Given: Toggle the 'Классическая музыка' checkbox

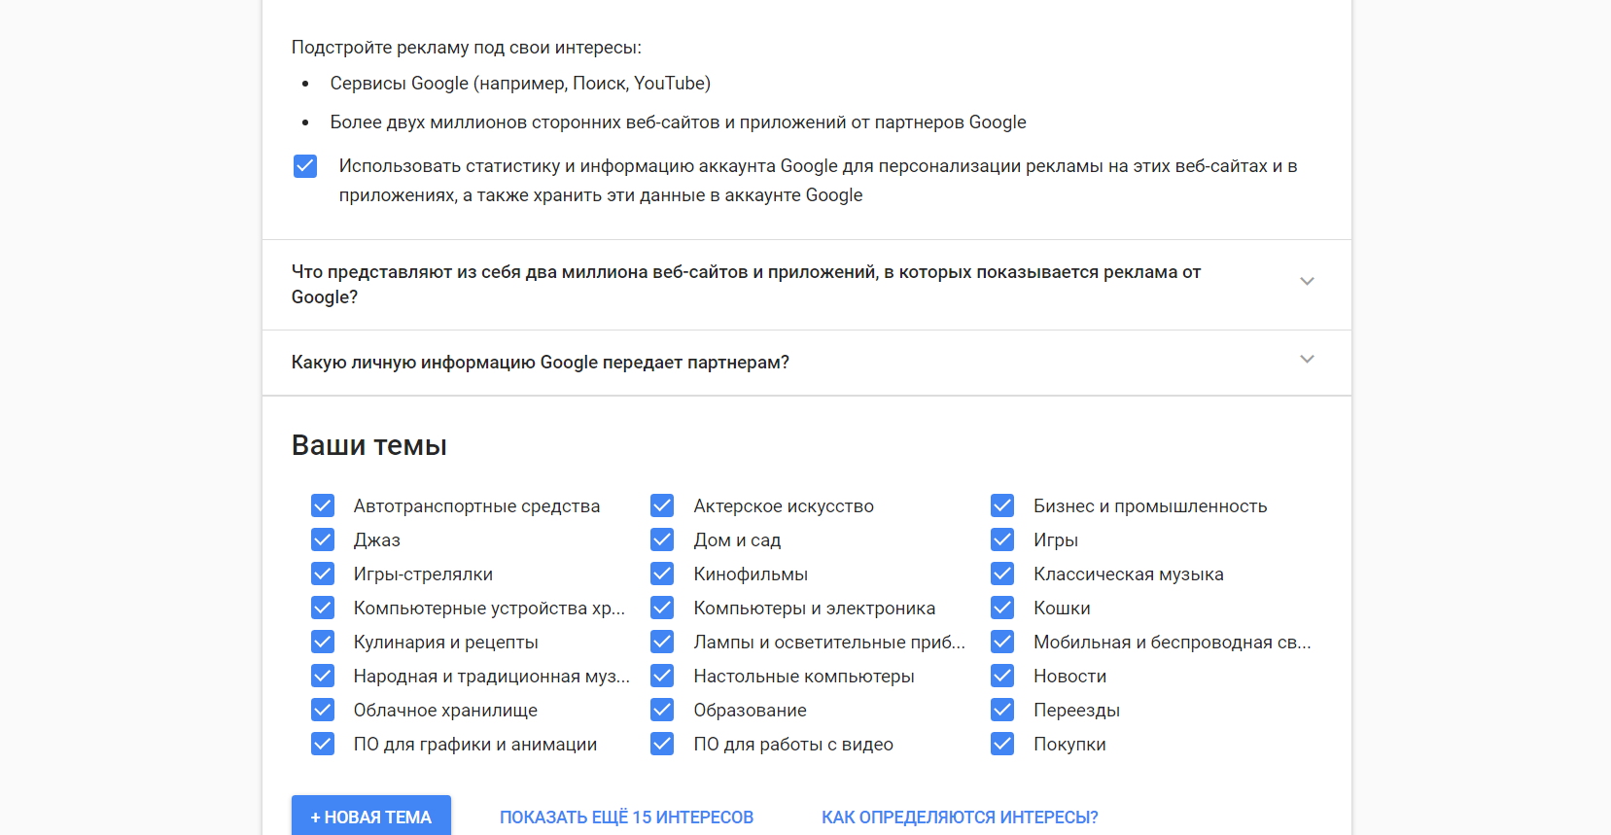Looking at the screenshot, I should [x=1002, y=574].
